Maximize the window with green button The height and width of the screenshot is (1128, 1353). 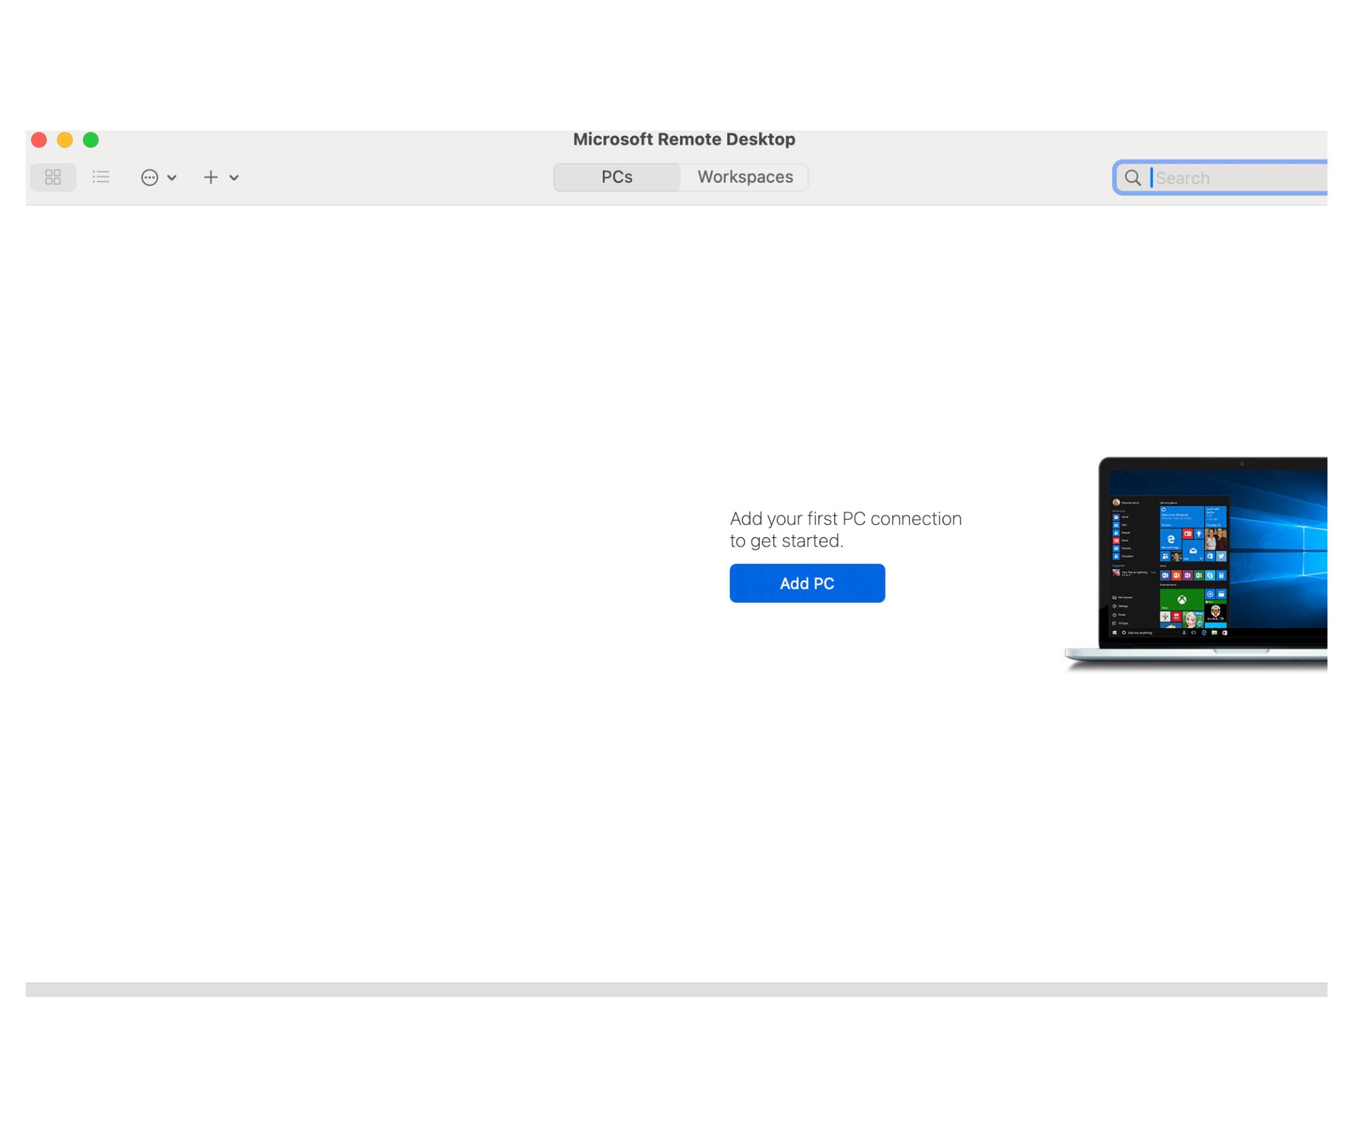coord(91,140)
